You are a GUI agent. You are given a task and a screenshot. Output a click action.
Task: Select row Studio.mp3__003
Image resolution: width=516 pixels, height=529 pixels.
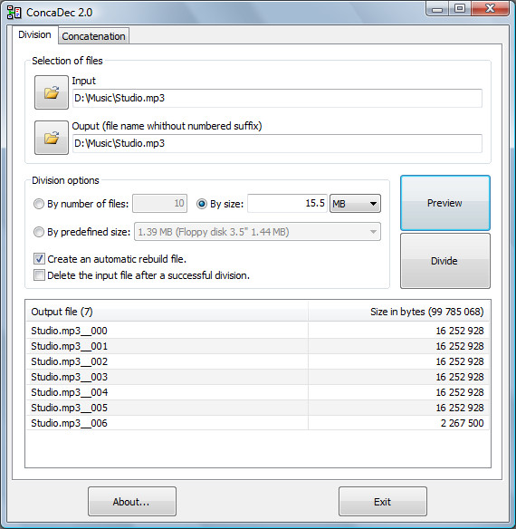tap(258, 377)
